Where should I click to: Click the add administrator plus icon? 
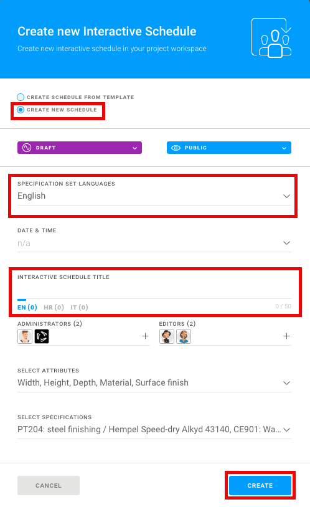pyautogui.click(x=146, y=336)
